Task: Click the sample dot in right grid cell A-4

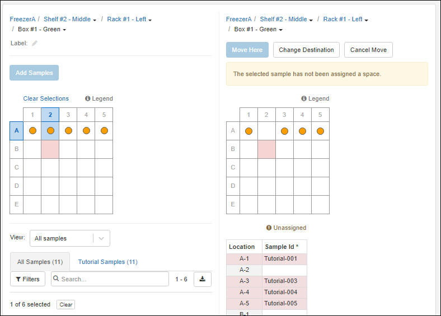Action: coord(302,131)
